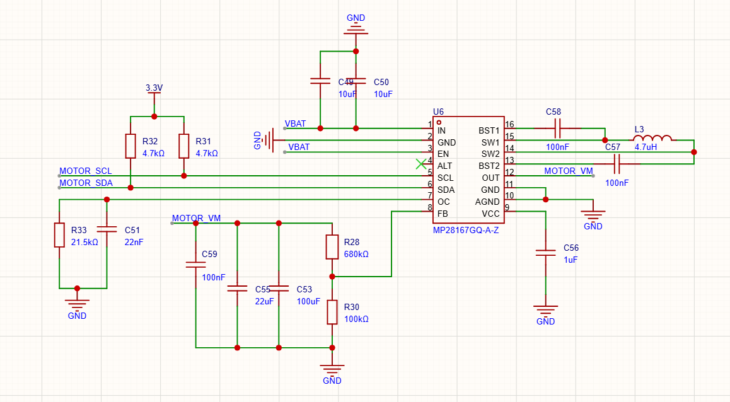Select the VBAT label on EN pin wire
The image size is (730, 402).
299,147
